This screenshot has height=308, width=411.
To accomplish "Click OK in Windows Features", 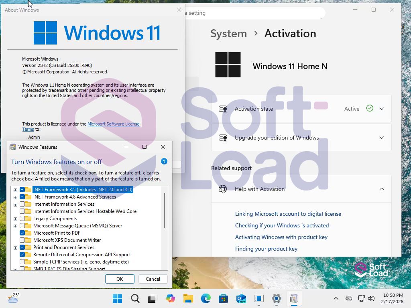I will [120, 279].
